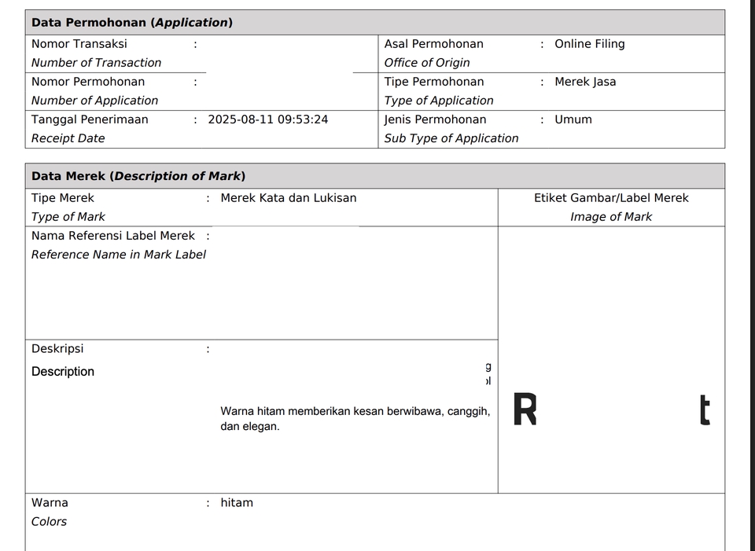Click the Data Permohonan (Application) section header
Viewport: 755px width, 551px height.
(132, 23)
